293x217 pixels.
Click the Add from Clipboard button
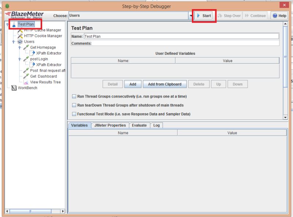point(165,84)
